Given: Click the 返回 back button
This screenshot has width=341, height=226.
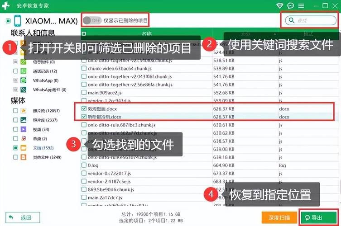Looking at the screenshot, I should [23, 217].
